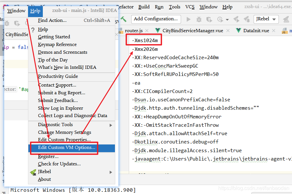This screenshot has height=194, width=292.
Task: Click the first JRebel rocket run icon
Action: [x=236, y=19]
